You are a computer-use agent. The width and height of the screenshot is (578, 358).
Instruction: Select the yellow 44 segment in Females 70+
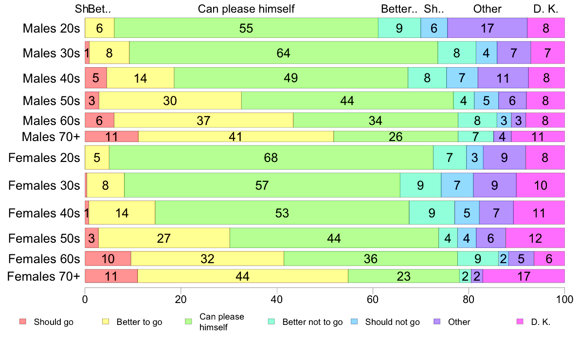242,276
